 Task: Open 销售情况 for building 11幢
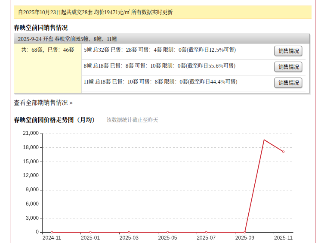point(288,83)
